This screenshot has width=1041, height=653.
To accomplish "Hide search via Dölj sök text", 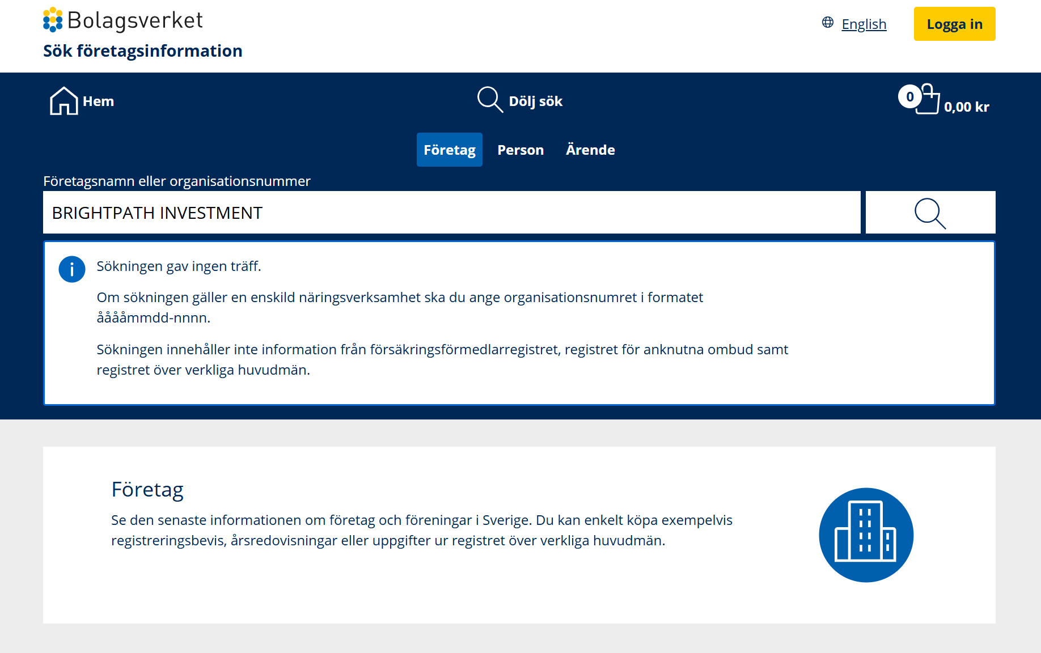I will tap(535, 101).
